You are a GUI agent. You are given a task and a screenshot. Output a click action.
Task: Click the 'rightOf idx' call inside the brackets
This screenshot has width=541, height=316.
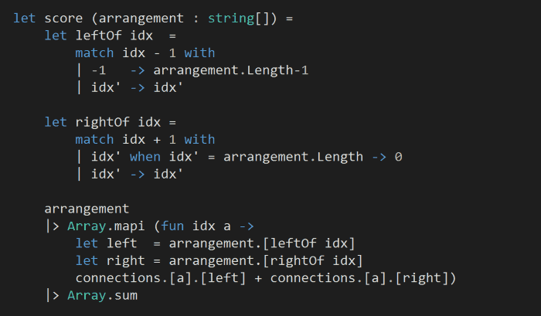(x=325, y=261)
